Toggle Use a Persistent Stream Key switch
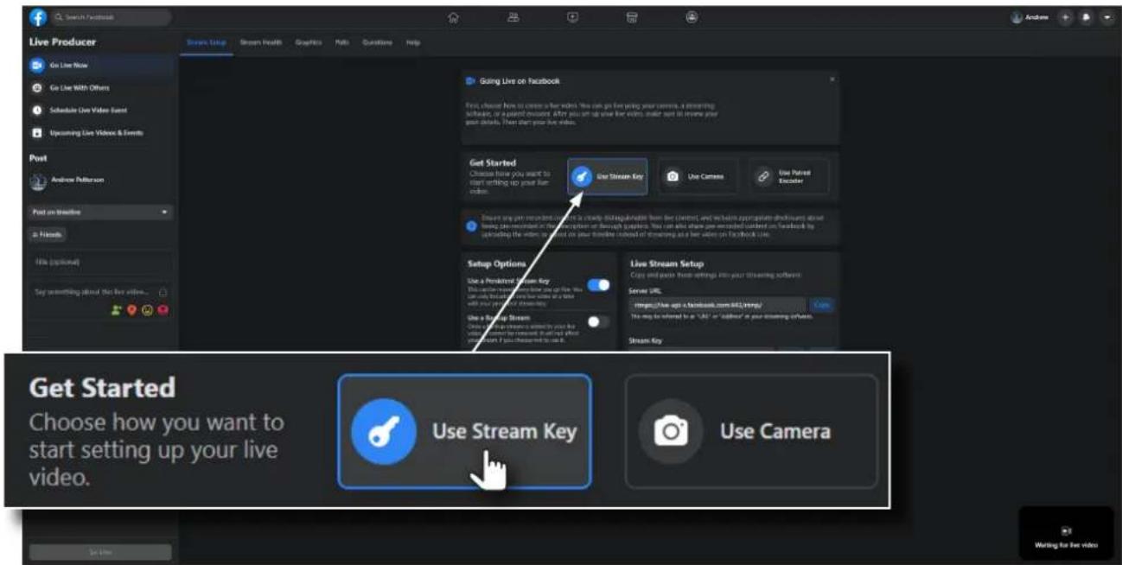The width and height of the screenshot is (1122, 565). (598, 285)
